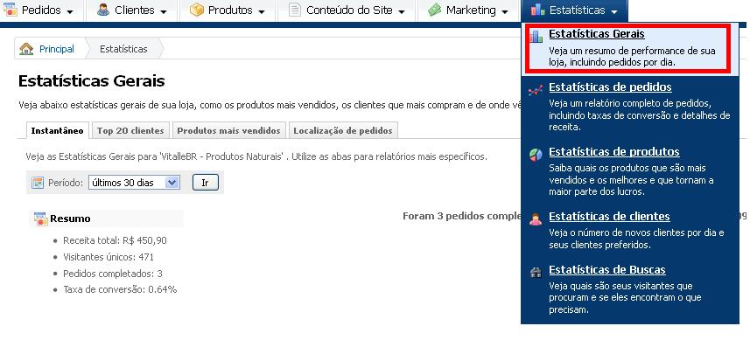
Task: Click the Estatísticas de pedidos line chart icon
Action: pos(536,90)
